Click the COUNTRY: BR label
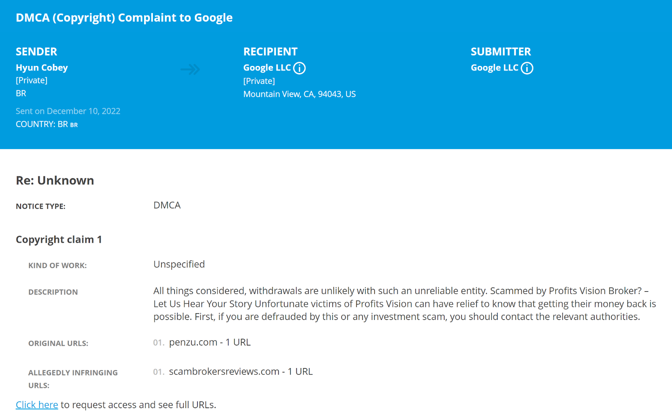Image resolution: width=672 pixels, height=419 pixels. [47, 124]
